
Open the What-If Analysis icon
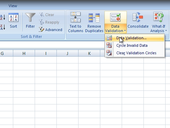[158, 17]
